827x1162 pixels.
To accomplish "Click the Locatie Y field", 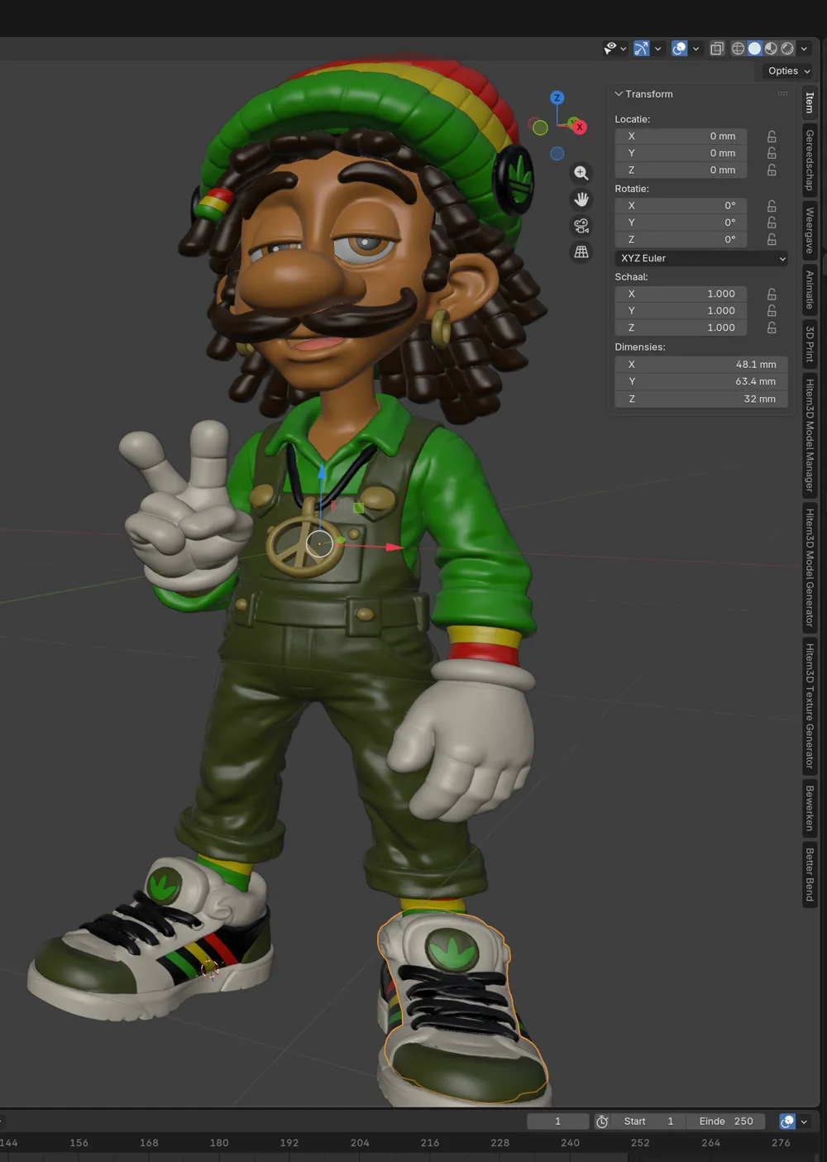I will coord(681,153).
